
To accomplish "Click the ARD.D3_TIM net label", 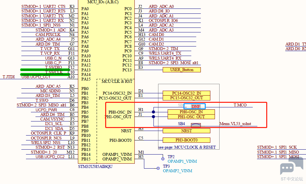I will (48, 96).
